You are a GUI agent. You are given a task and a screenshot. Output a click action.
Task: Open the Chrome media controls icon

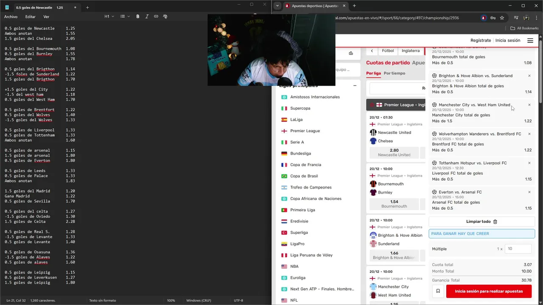[x=516, y=18]
